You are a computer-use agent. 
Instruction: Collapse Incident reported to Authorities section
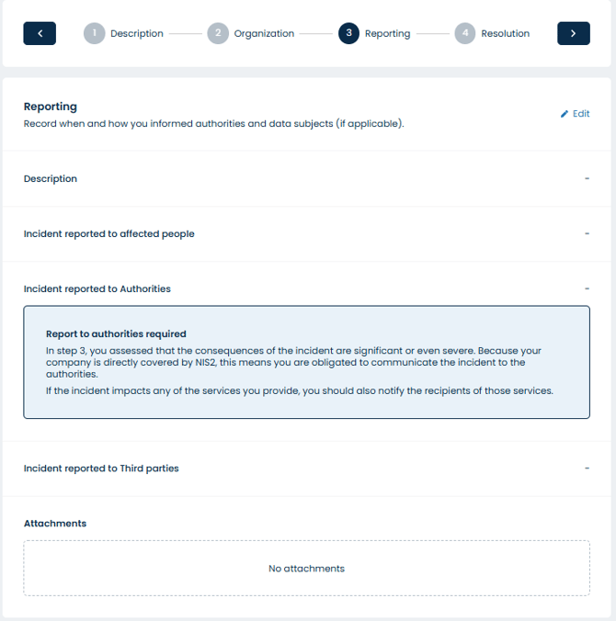coord(587,288)
